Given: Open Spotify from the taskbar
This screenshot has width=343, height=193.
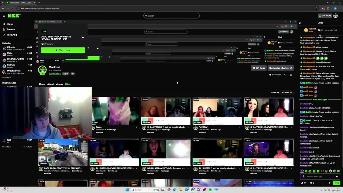Looking at the screenshot, I should (210, 190).
